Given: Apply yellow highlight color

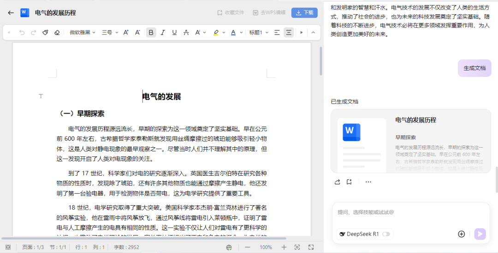Looking at the screenshot, I should coord(216,32).
